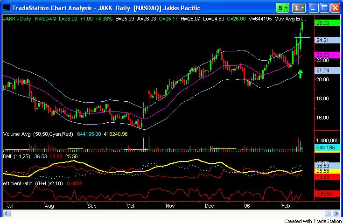Minimize the chart analysis window
The width and height of the screenshot is (343, 224).
pos(313,8)
